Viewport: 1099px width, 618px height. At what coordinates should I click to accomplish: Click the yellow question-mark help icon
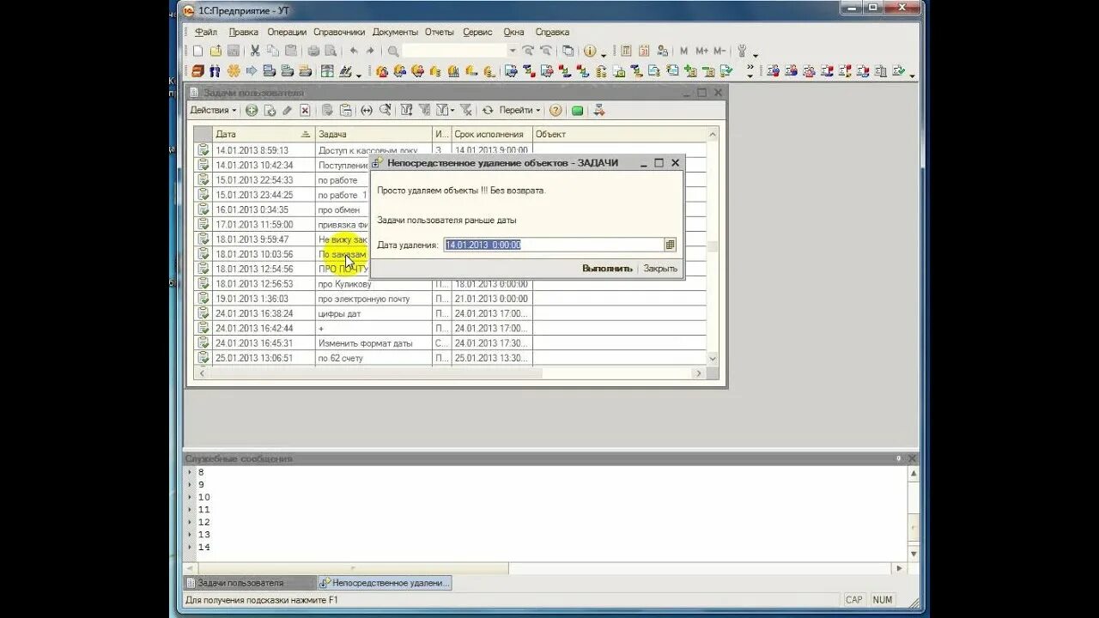(556, 110)
